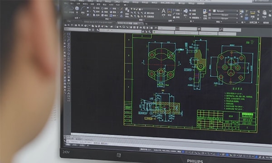
Task: Switch to the A360 ribbon tab
Action: (x=111, y=5)
